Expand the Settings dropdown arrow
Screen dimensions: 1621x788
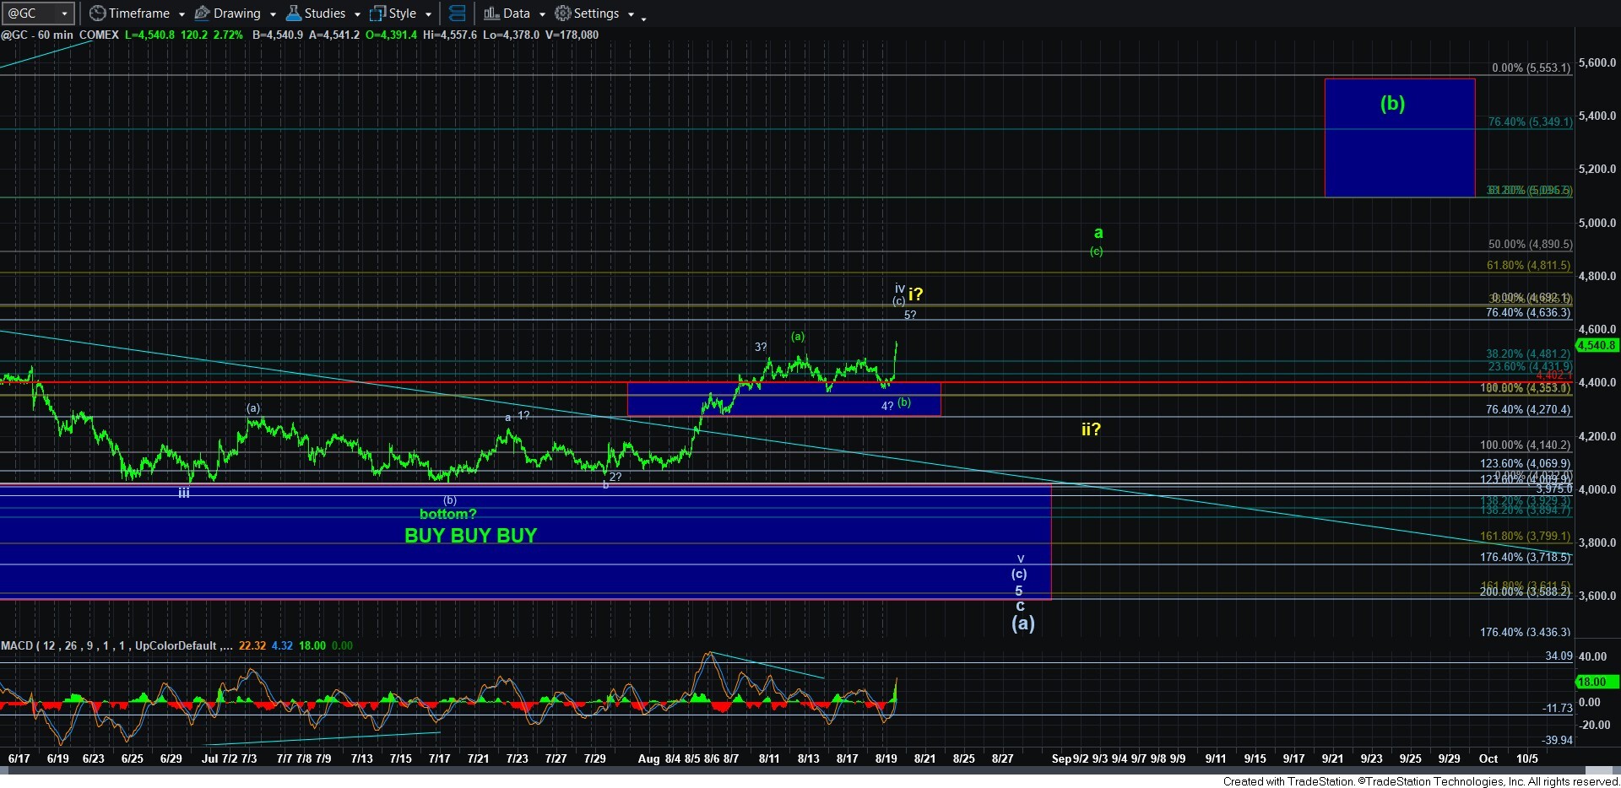631,14
